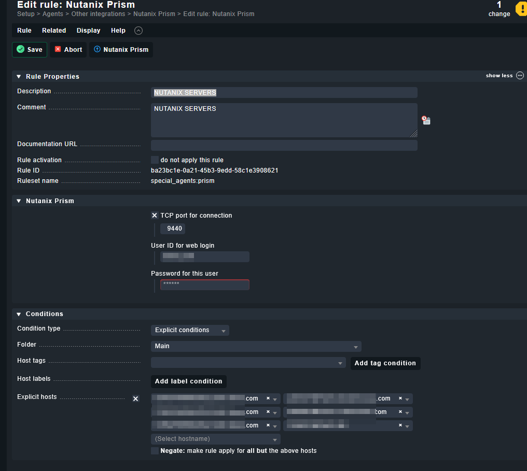Open the Rule menu

[x=24, y=30]
